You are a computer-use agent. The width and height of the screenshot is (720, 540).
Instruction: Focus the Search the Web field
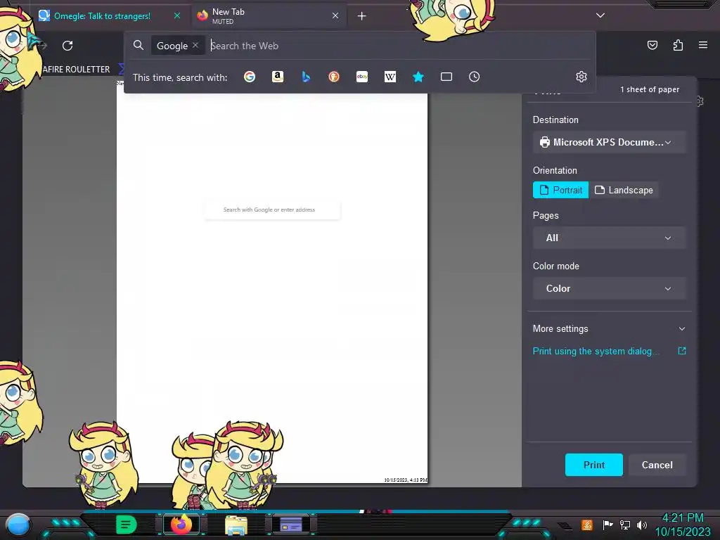point(399,46)
